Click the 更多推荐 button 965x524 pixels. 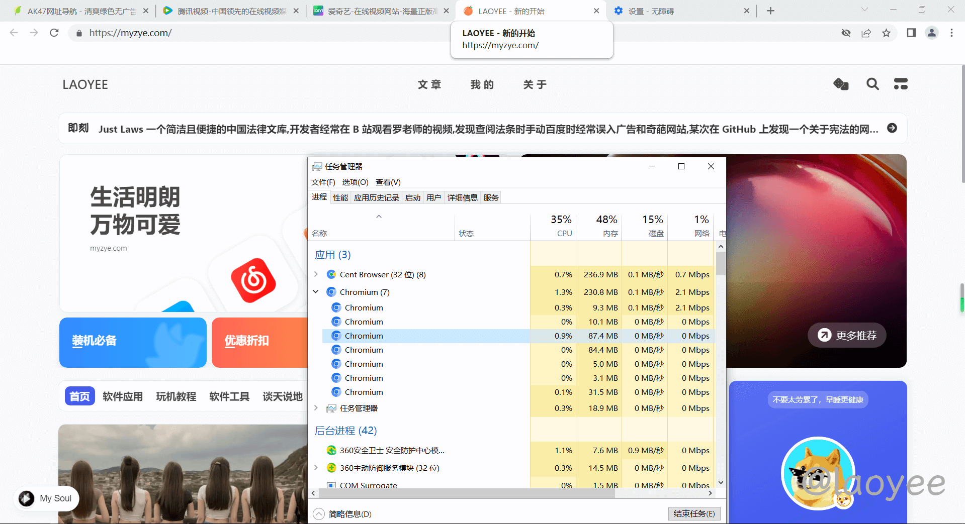[847, 335]
